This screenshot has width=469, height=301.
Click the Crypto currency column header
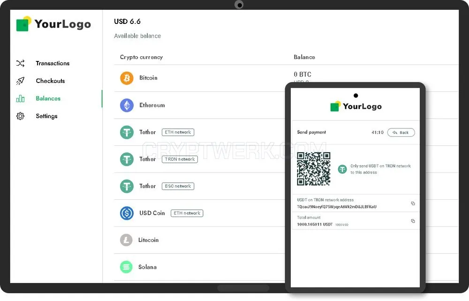coord(142,57)
